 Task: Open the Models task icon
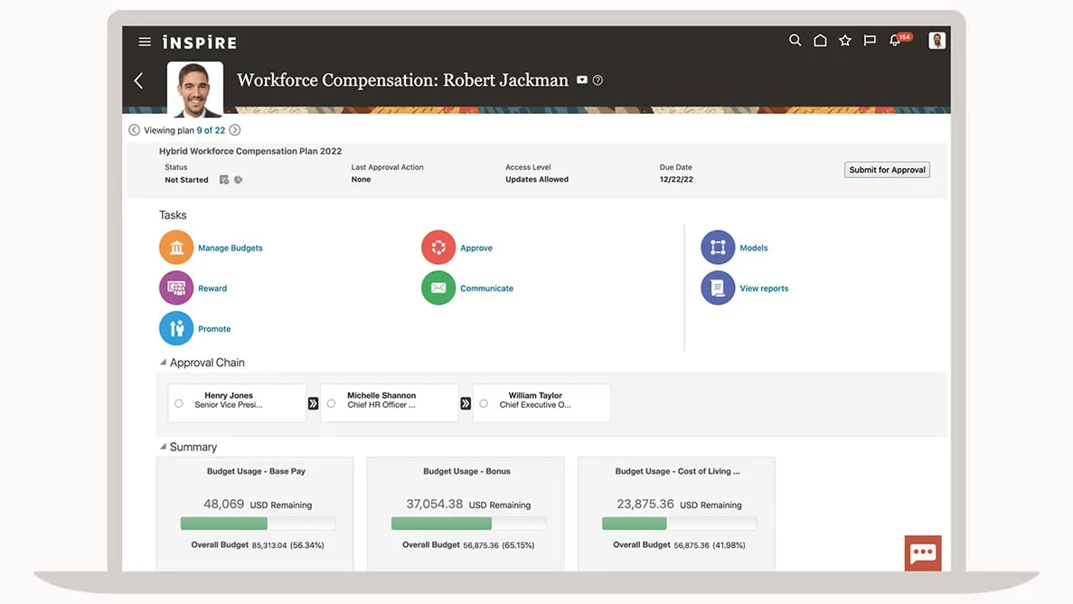tap(718, 248)
